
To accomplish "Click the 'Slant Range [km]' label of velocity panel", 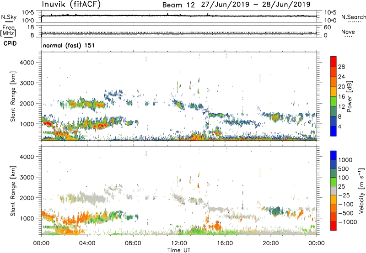I will (x=13, y=190).
